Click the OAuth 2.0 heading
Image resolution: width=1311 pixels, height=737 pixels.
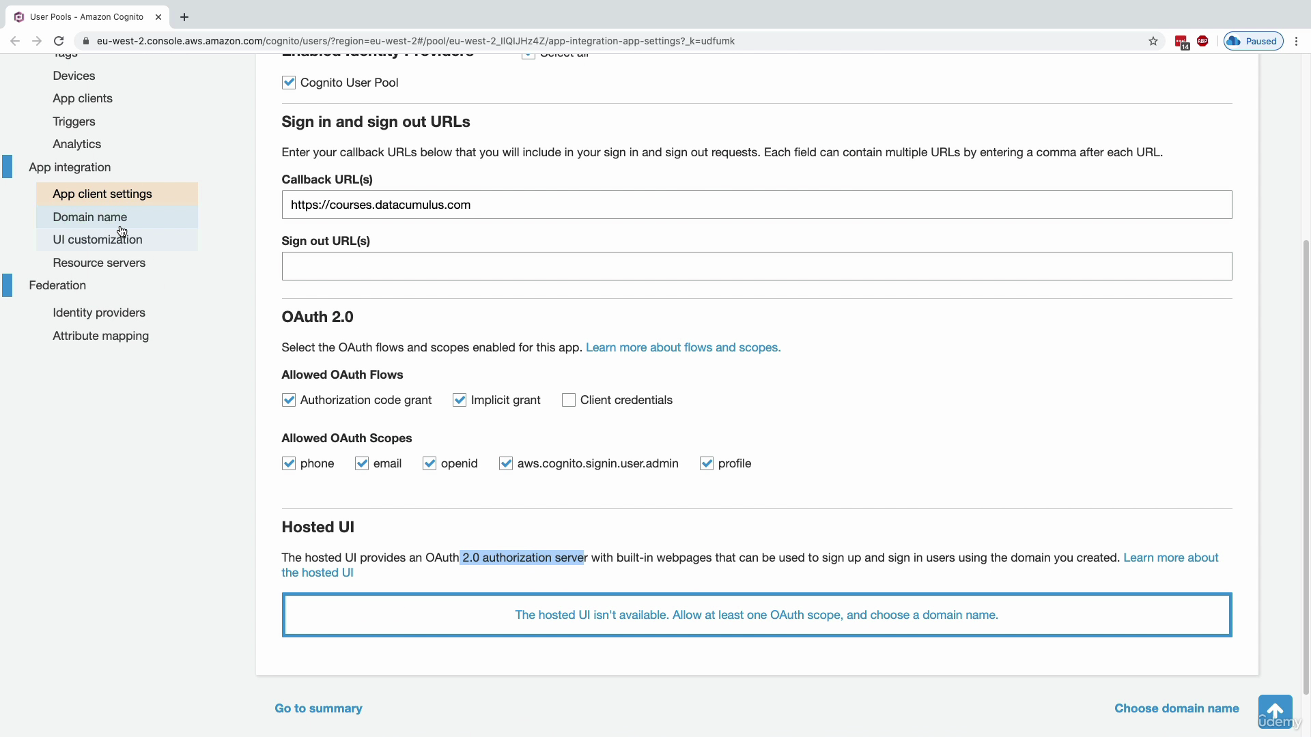[x=318, y=317]
